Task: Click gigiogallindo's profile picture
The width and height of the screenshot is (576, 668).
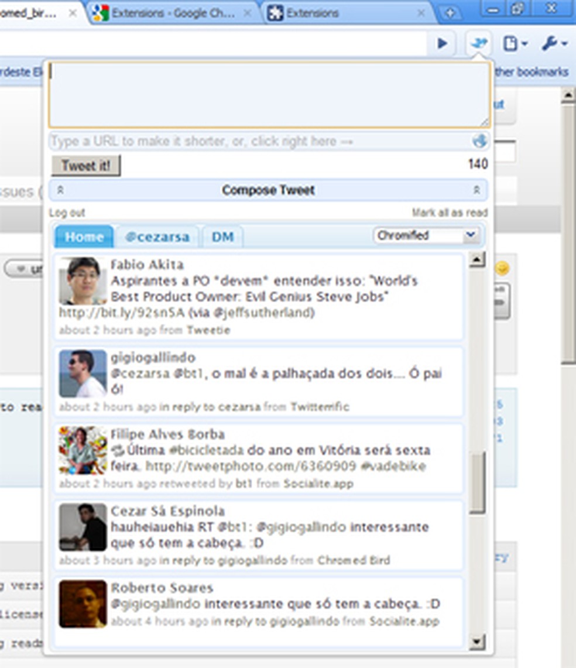Action: click(x=82, y=373)
